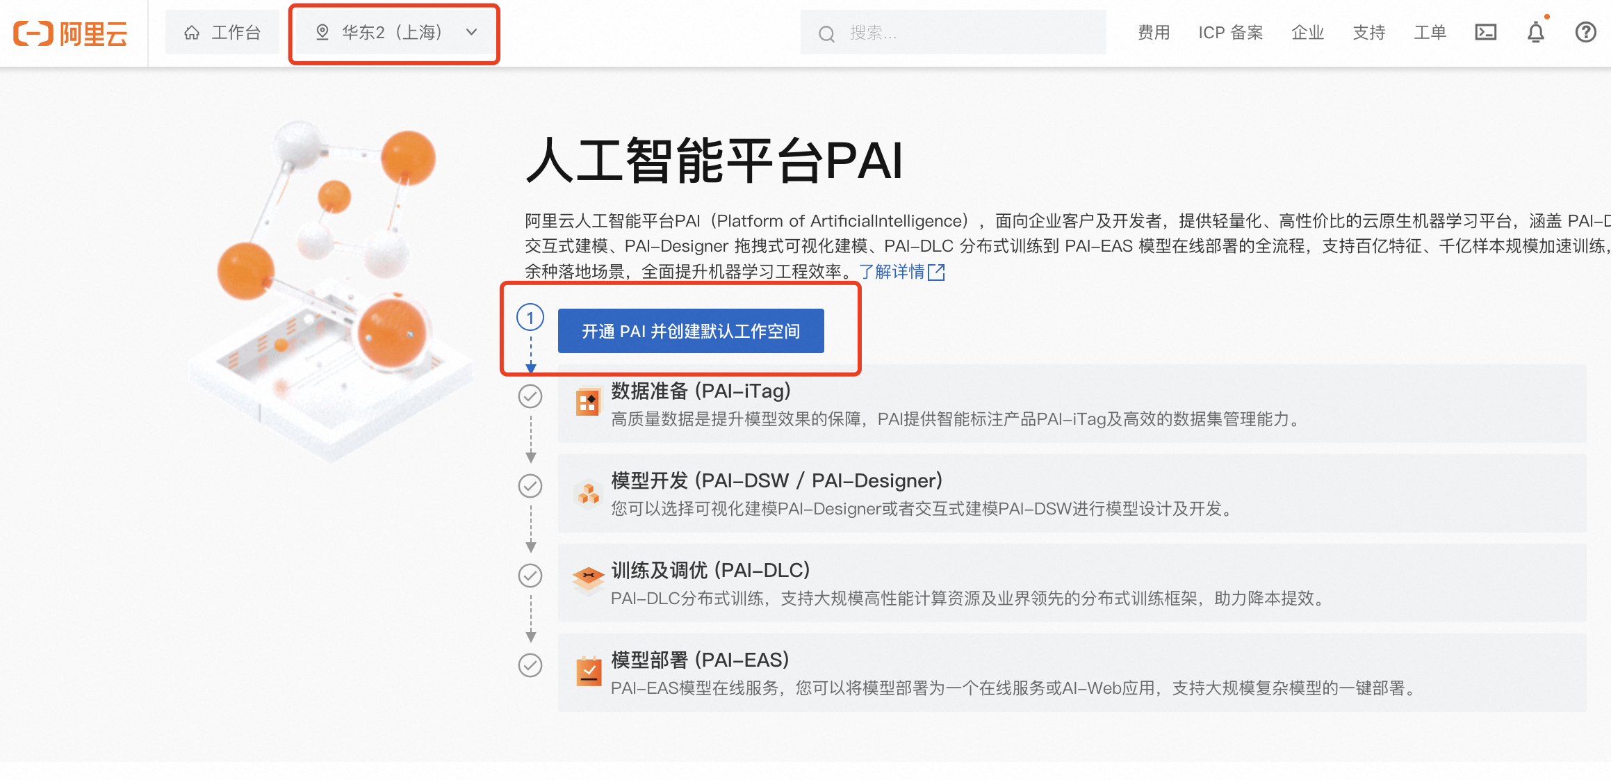Click text PAI-DLC分布式训练 description
The width and height of the screenshot is (1611, 780).
(970, 599)
